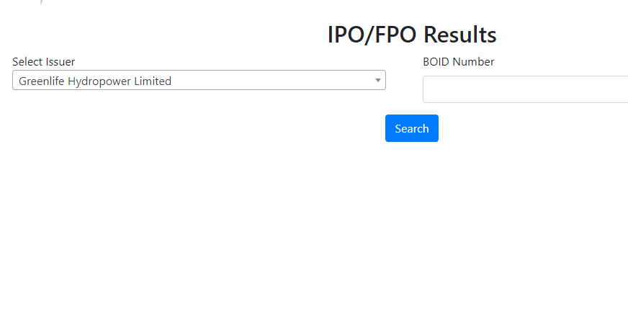Click the IPO/FPO part of the title
The width and height of the screenshot is (628, 335).
[372, 35]
